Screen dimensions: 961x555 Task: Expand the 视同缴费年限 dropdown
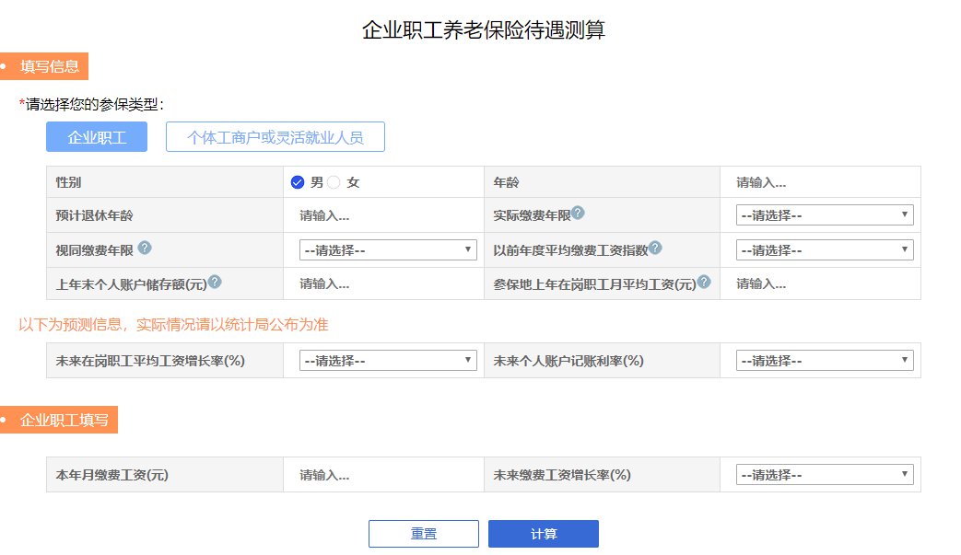[388, 249]
